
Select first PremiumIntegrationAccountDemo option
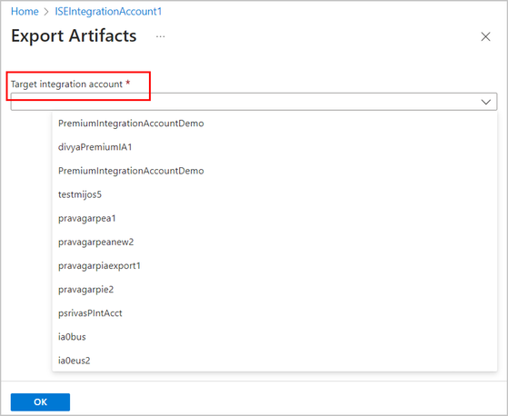tap(274, 124)
